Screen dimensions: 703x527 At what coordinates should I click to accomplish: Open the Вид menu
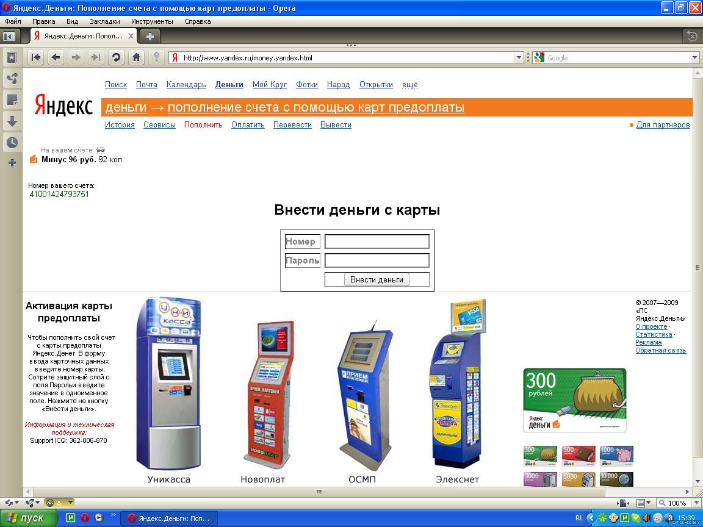[72, 21]
